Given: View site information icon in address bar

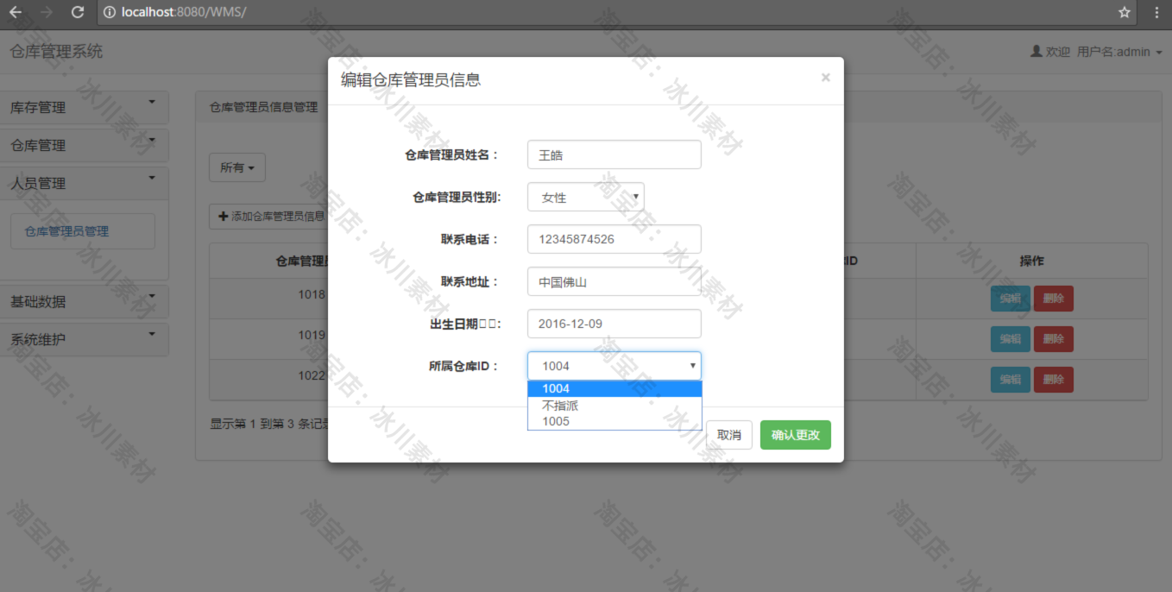Looking at the screenshot, I should click(110, 12).
